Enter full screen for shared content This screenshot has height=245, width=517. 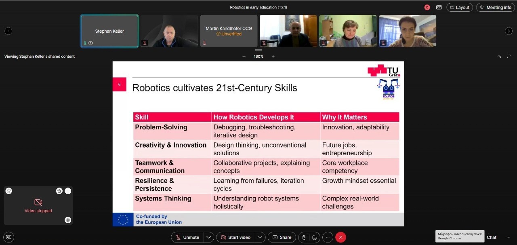coord(509,57)
